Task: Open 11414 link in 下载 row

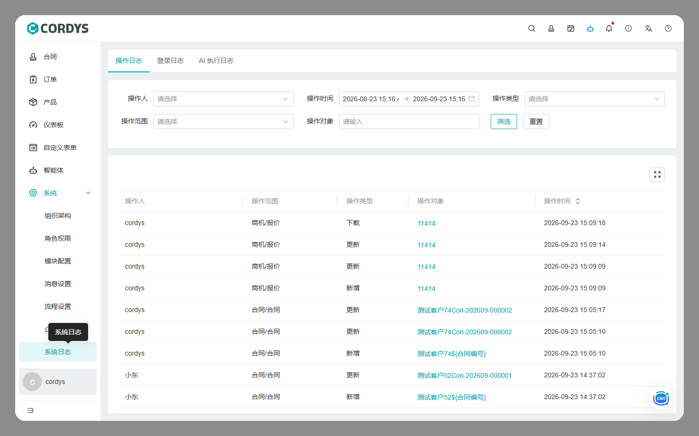Action: coord(426,223)
